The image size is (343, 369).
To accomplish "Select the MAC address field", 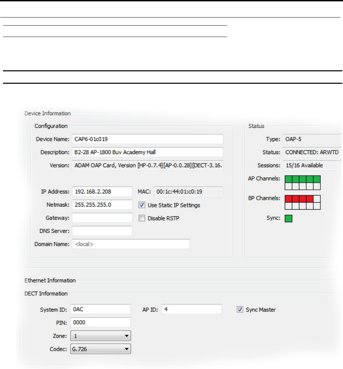I will click(188, 191).
